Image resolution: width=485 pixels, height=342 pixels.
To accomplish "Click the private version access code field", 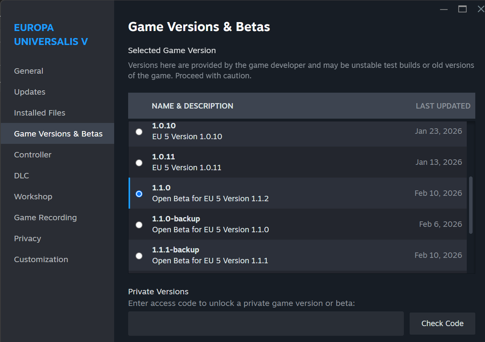I will pyautogui.click(x=266, y=323).
